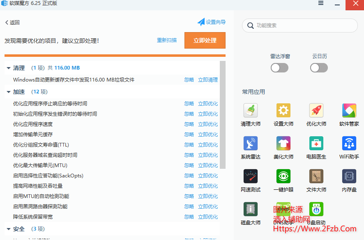Start 网速测试 speed test
Viewport: 364px width, 240px height.
click(x=251, y=177)
